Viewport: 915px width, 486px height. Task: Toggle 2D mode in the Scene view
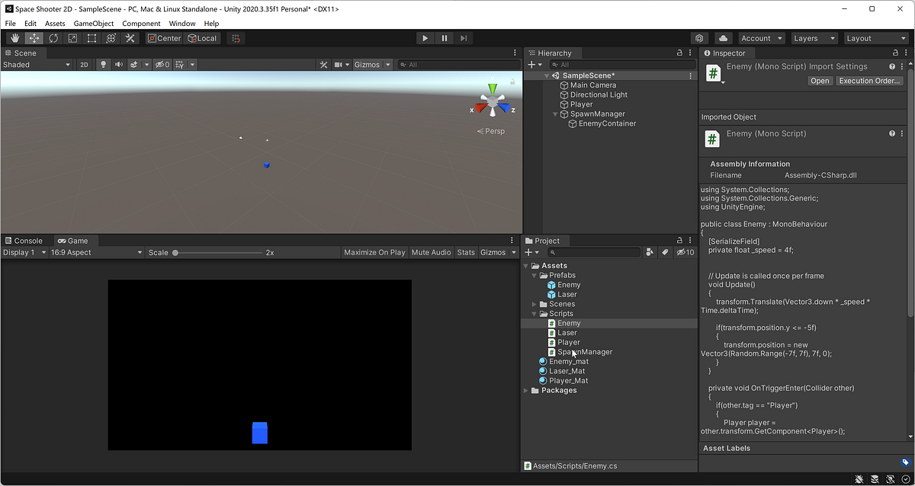click(84, 64)
